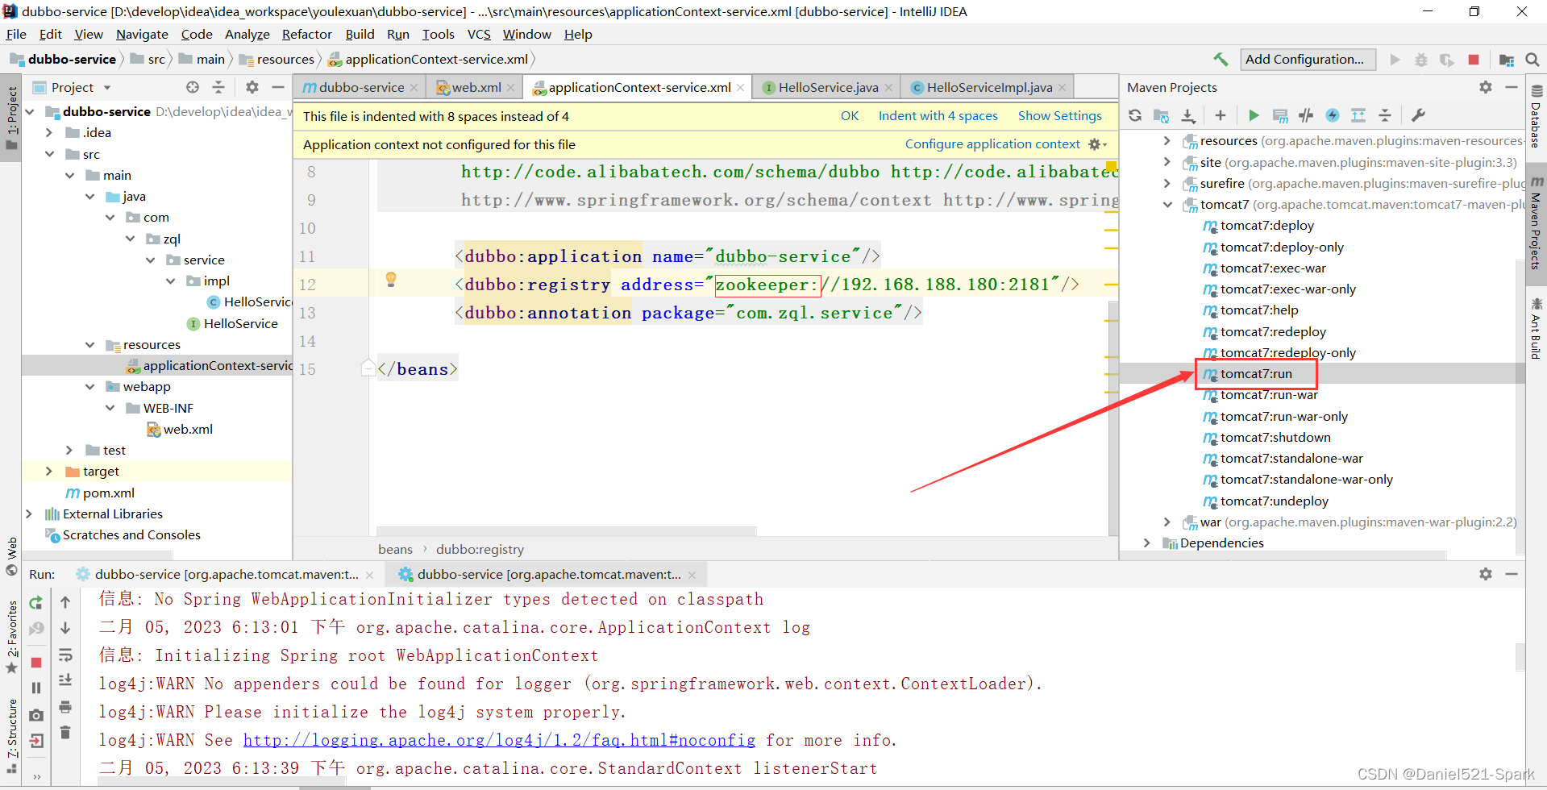
Task: Click Show Settings link
Action: [x=1059, y=116]
